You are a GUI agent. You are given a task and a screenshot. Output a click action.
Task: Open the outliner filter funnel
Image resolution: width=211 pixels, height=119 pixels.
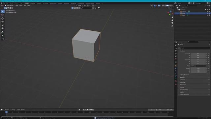click(x=206, y=6)
